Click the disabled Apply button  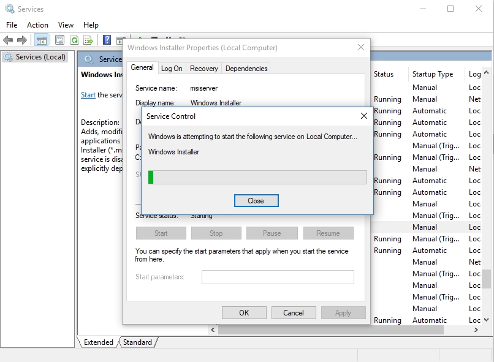(343, 312)
